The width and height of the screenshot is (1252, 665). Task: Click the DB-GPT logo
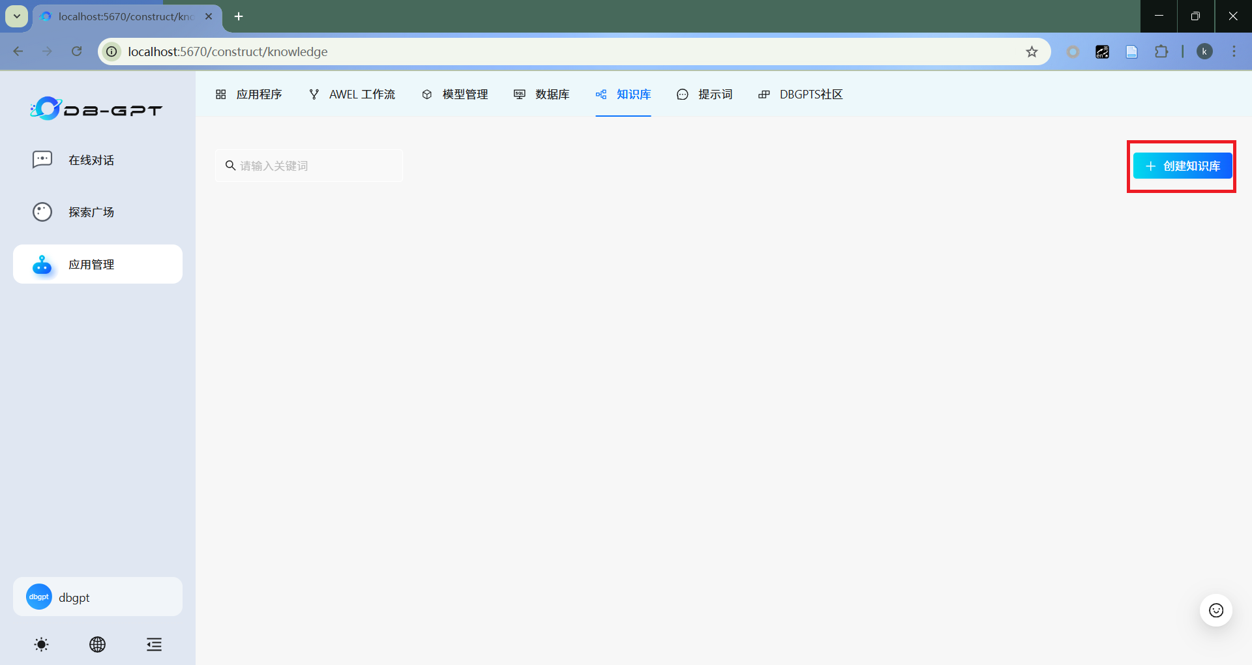pyautogui.click(x=97, y=109)
